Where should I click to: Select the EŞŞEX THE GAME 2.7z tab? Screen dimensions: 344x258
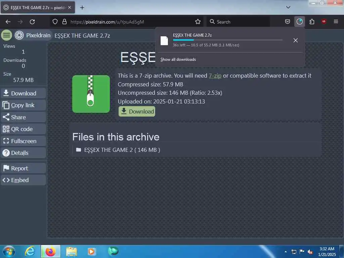pyautogui.click(x=38, y=7)
